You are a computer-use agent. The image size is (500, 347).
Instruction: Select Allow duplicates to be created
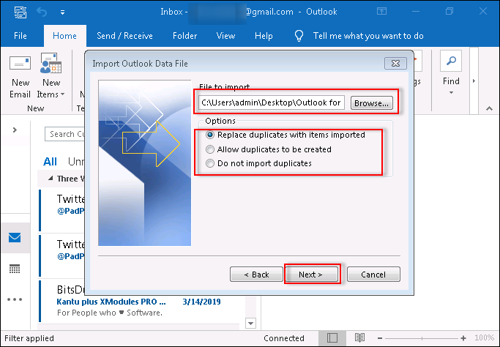pyautogui.click(x=210, y=149)
